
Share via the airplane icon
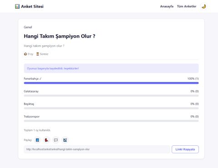coord(65,140)
